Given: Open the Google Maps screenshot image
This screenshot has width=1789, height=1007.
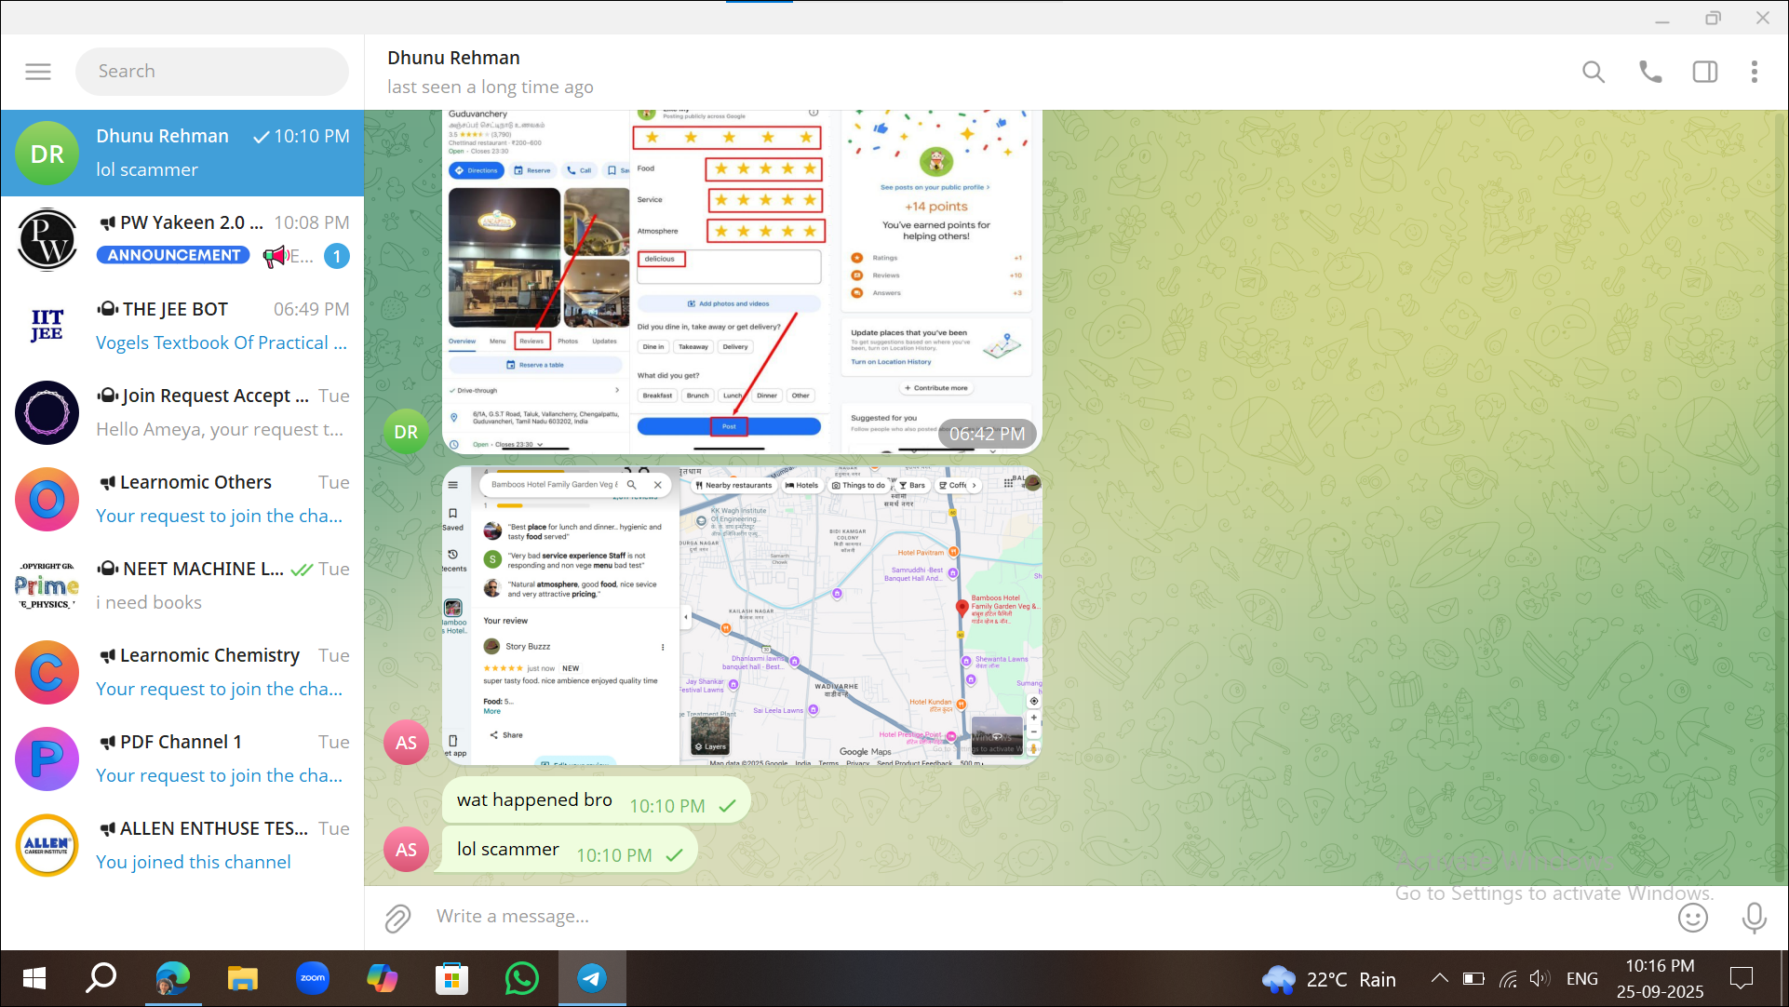Looking at the screenshot, I should point(741,616).
